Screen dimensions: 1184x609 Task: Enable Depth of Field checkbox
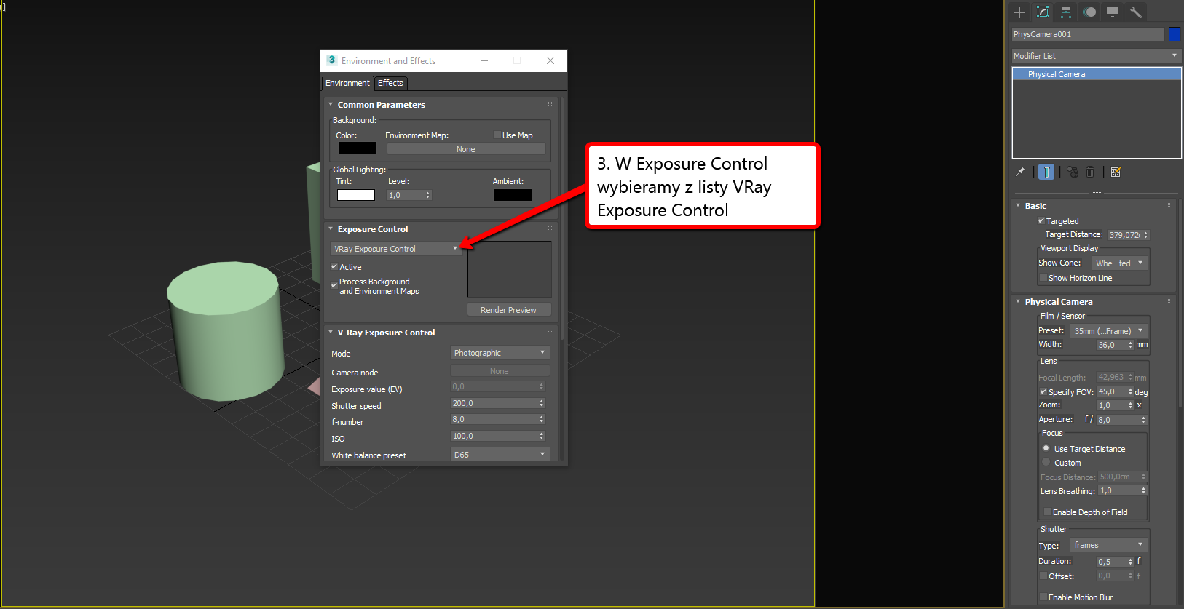point(1048,512)
